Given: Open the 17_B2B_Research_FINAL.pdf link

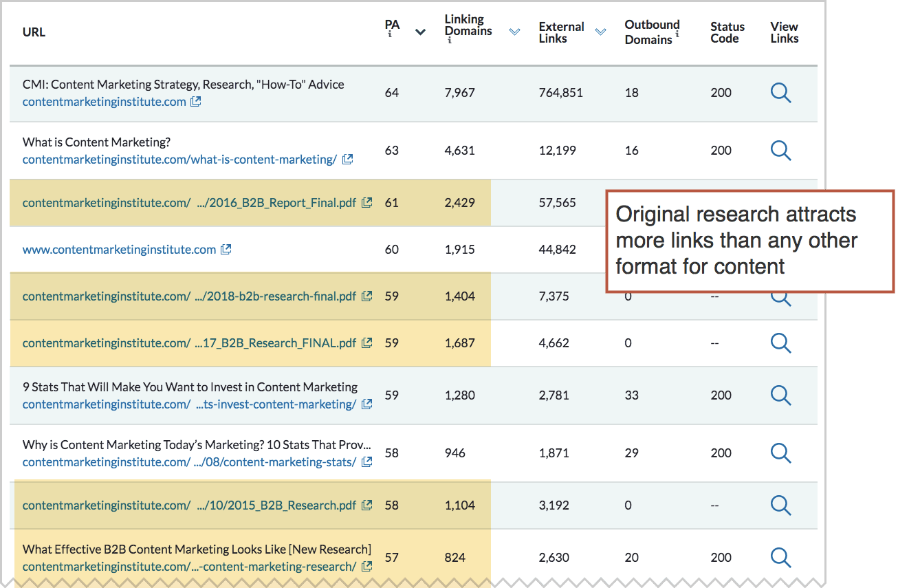Looking at the screenshot, I should [x=190, y=343].
